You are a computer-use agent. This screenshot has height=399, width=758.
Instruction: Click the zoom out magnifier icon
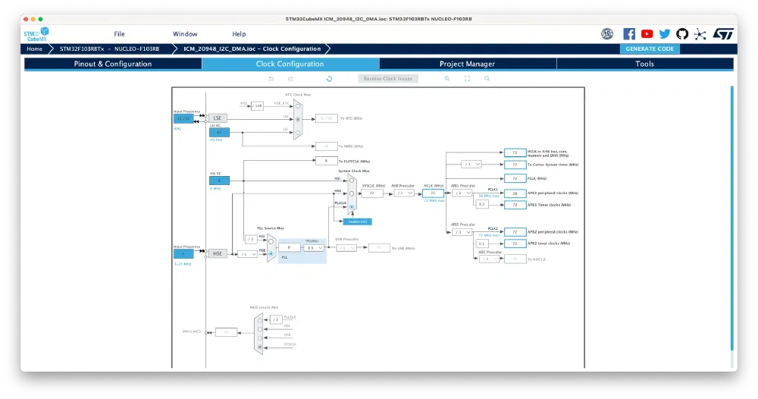pyautogui.click(x=487, y=79)
